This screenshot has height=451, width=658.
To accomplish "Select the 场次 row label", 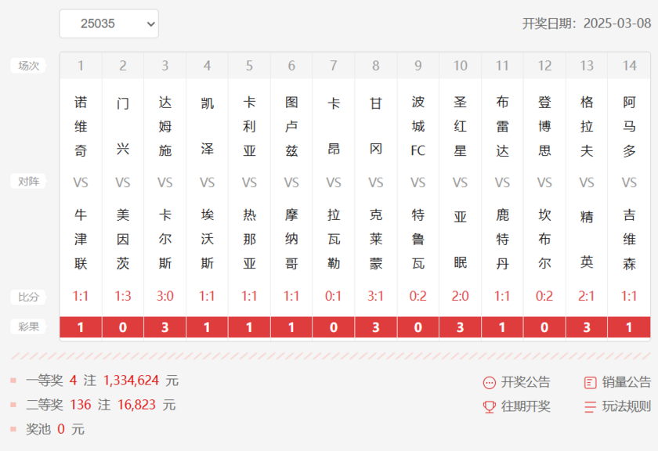I will tap(29, 66).
